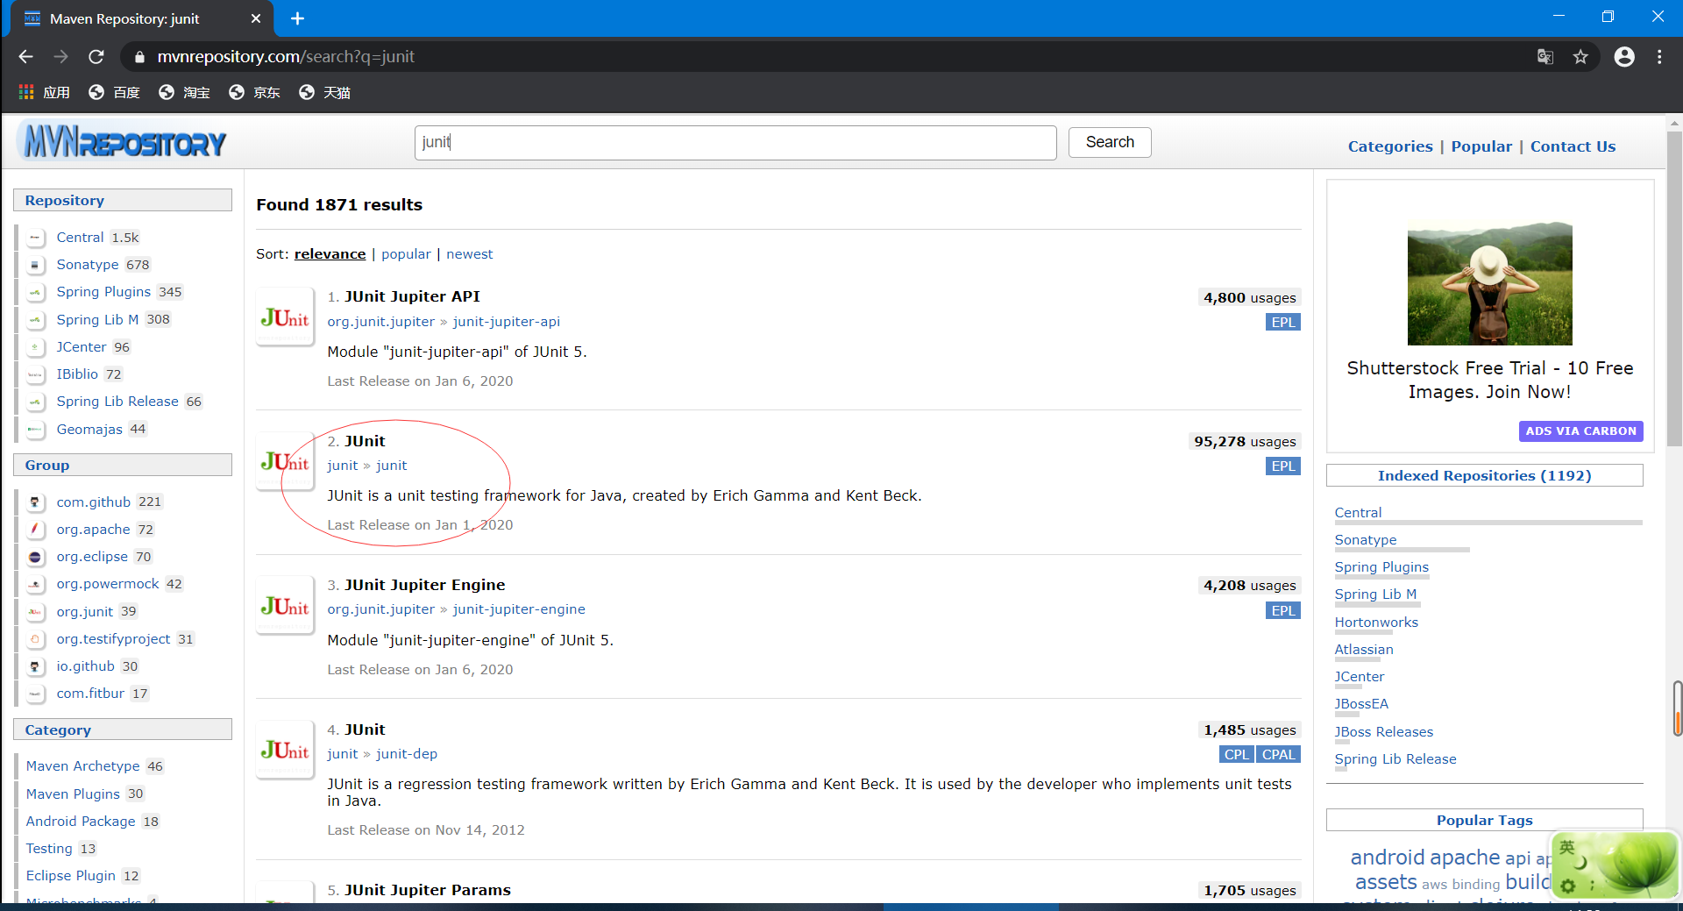
Task: Click the io.github group icon
Action: 35,666
